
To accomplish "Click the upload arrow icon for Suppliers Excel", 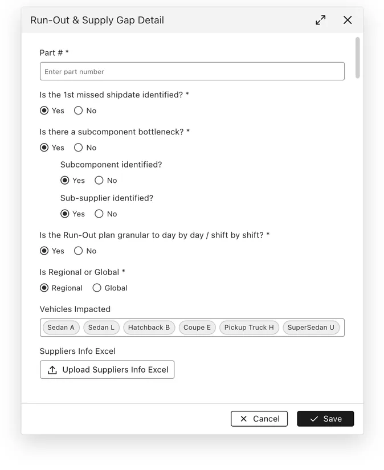I will (52, 370).
